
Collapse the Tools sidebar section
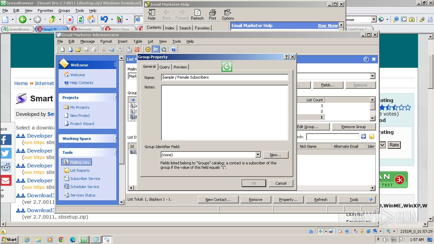(116, 152)
